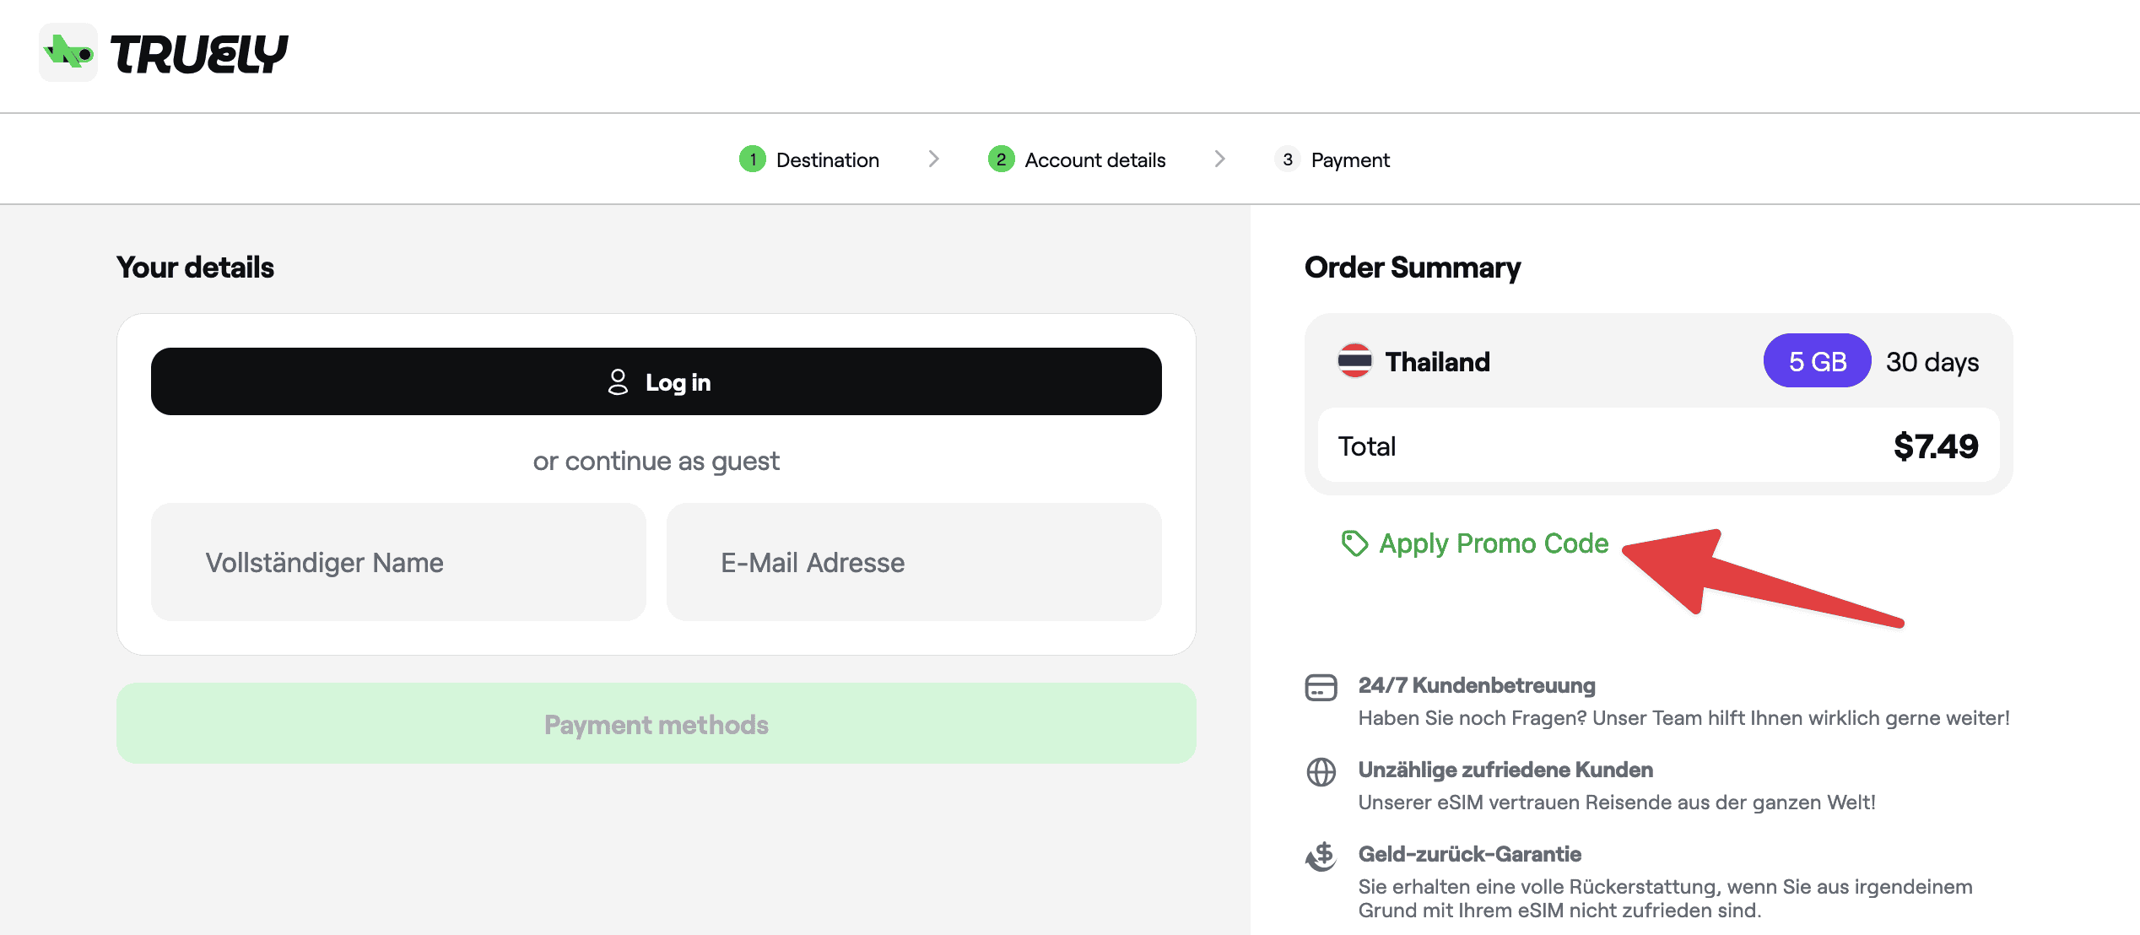The image size is (2140, 935).
Task: Open the Apply Promo Code link
Action: click(1493, 543)
